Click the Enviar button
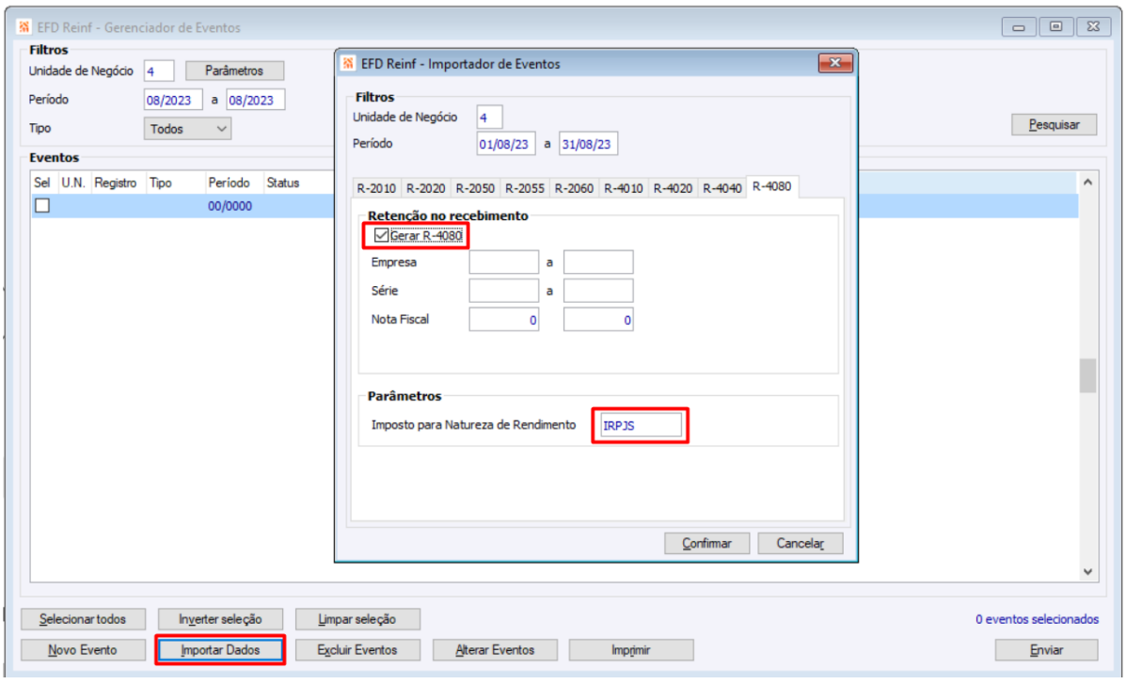Viewport: 1126px width, 684px height. [x=1046, y=650]
